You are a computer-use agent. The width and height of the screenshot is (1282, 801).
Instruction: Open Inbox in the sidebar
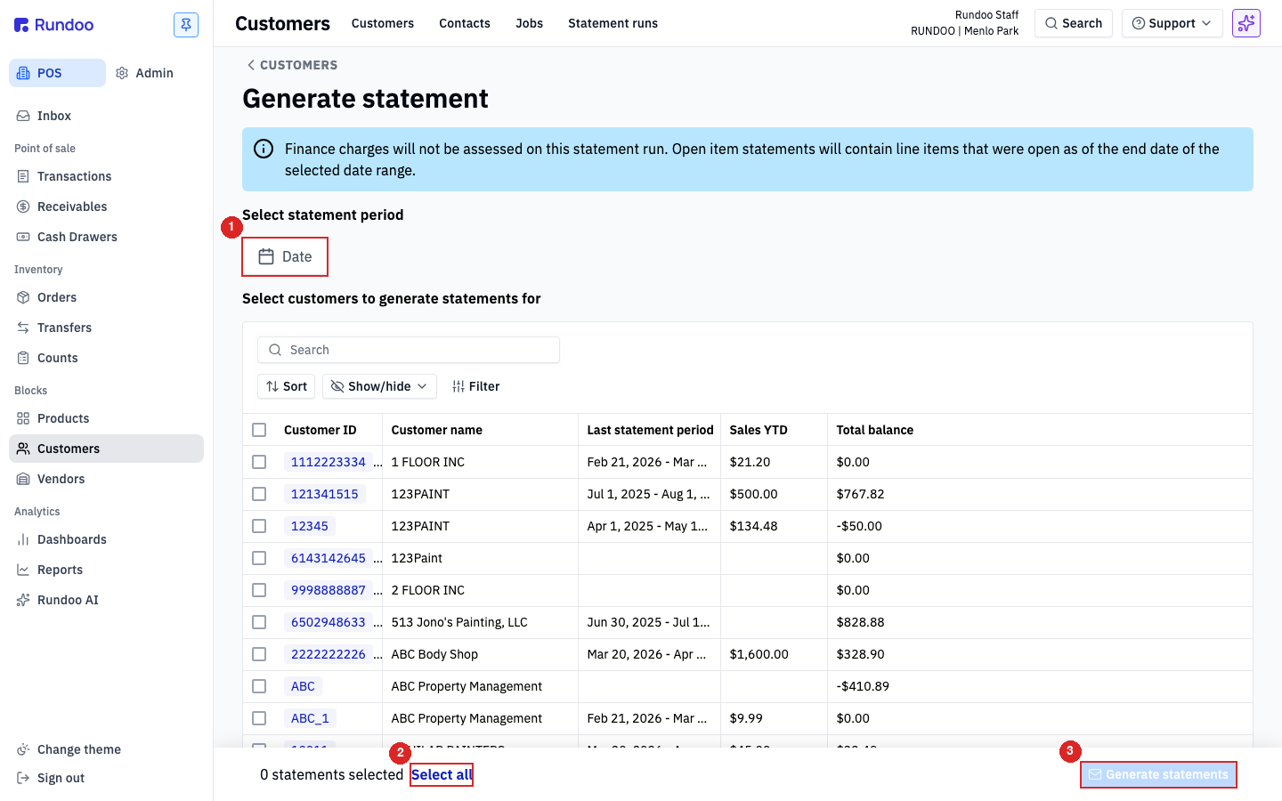point(106,116)
